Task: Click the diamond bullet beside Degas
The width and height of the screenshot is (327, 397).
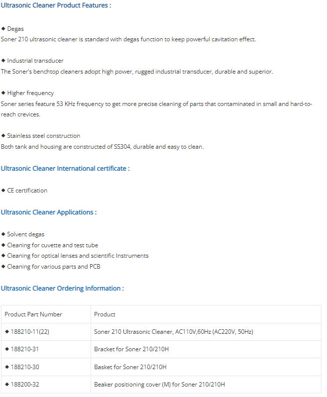Action: pos(3,29)
